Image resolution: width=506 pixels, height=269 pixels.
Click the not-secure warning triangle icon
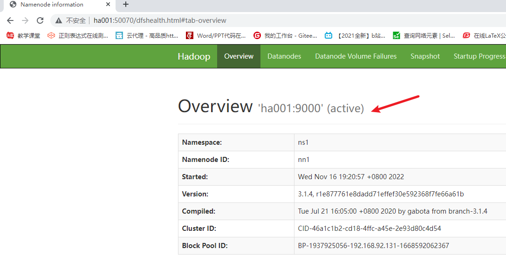pyautogui.click(x=58, y=20)
